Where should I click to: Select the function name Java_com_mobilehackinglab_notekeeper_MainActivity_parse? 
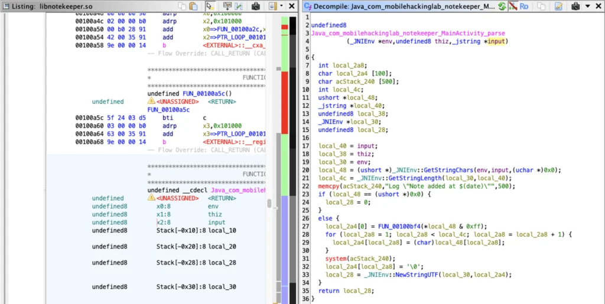click(x=408, y=34)
